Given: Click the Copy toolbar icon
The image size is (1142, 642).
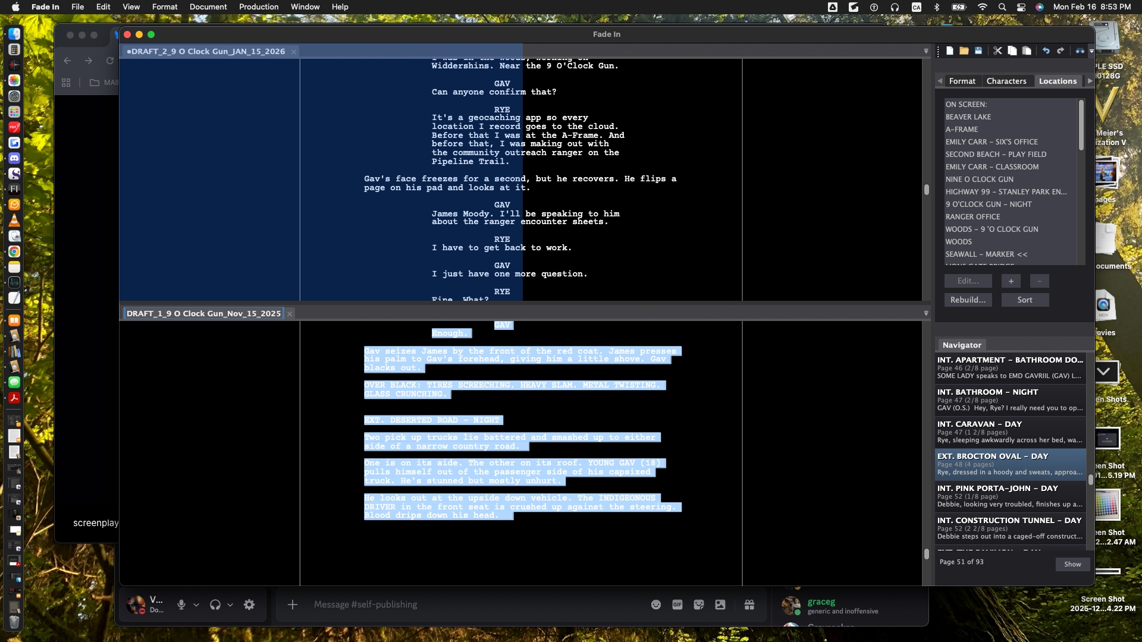Looking at the screenshot, I should pyautogui.click(x=1012, y=51).
